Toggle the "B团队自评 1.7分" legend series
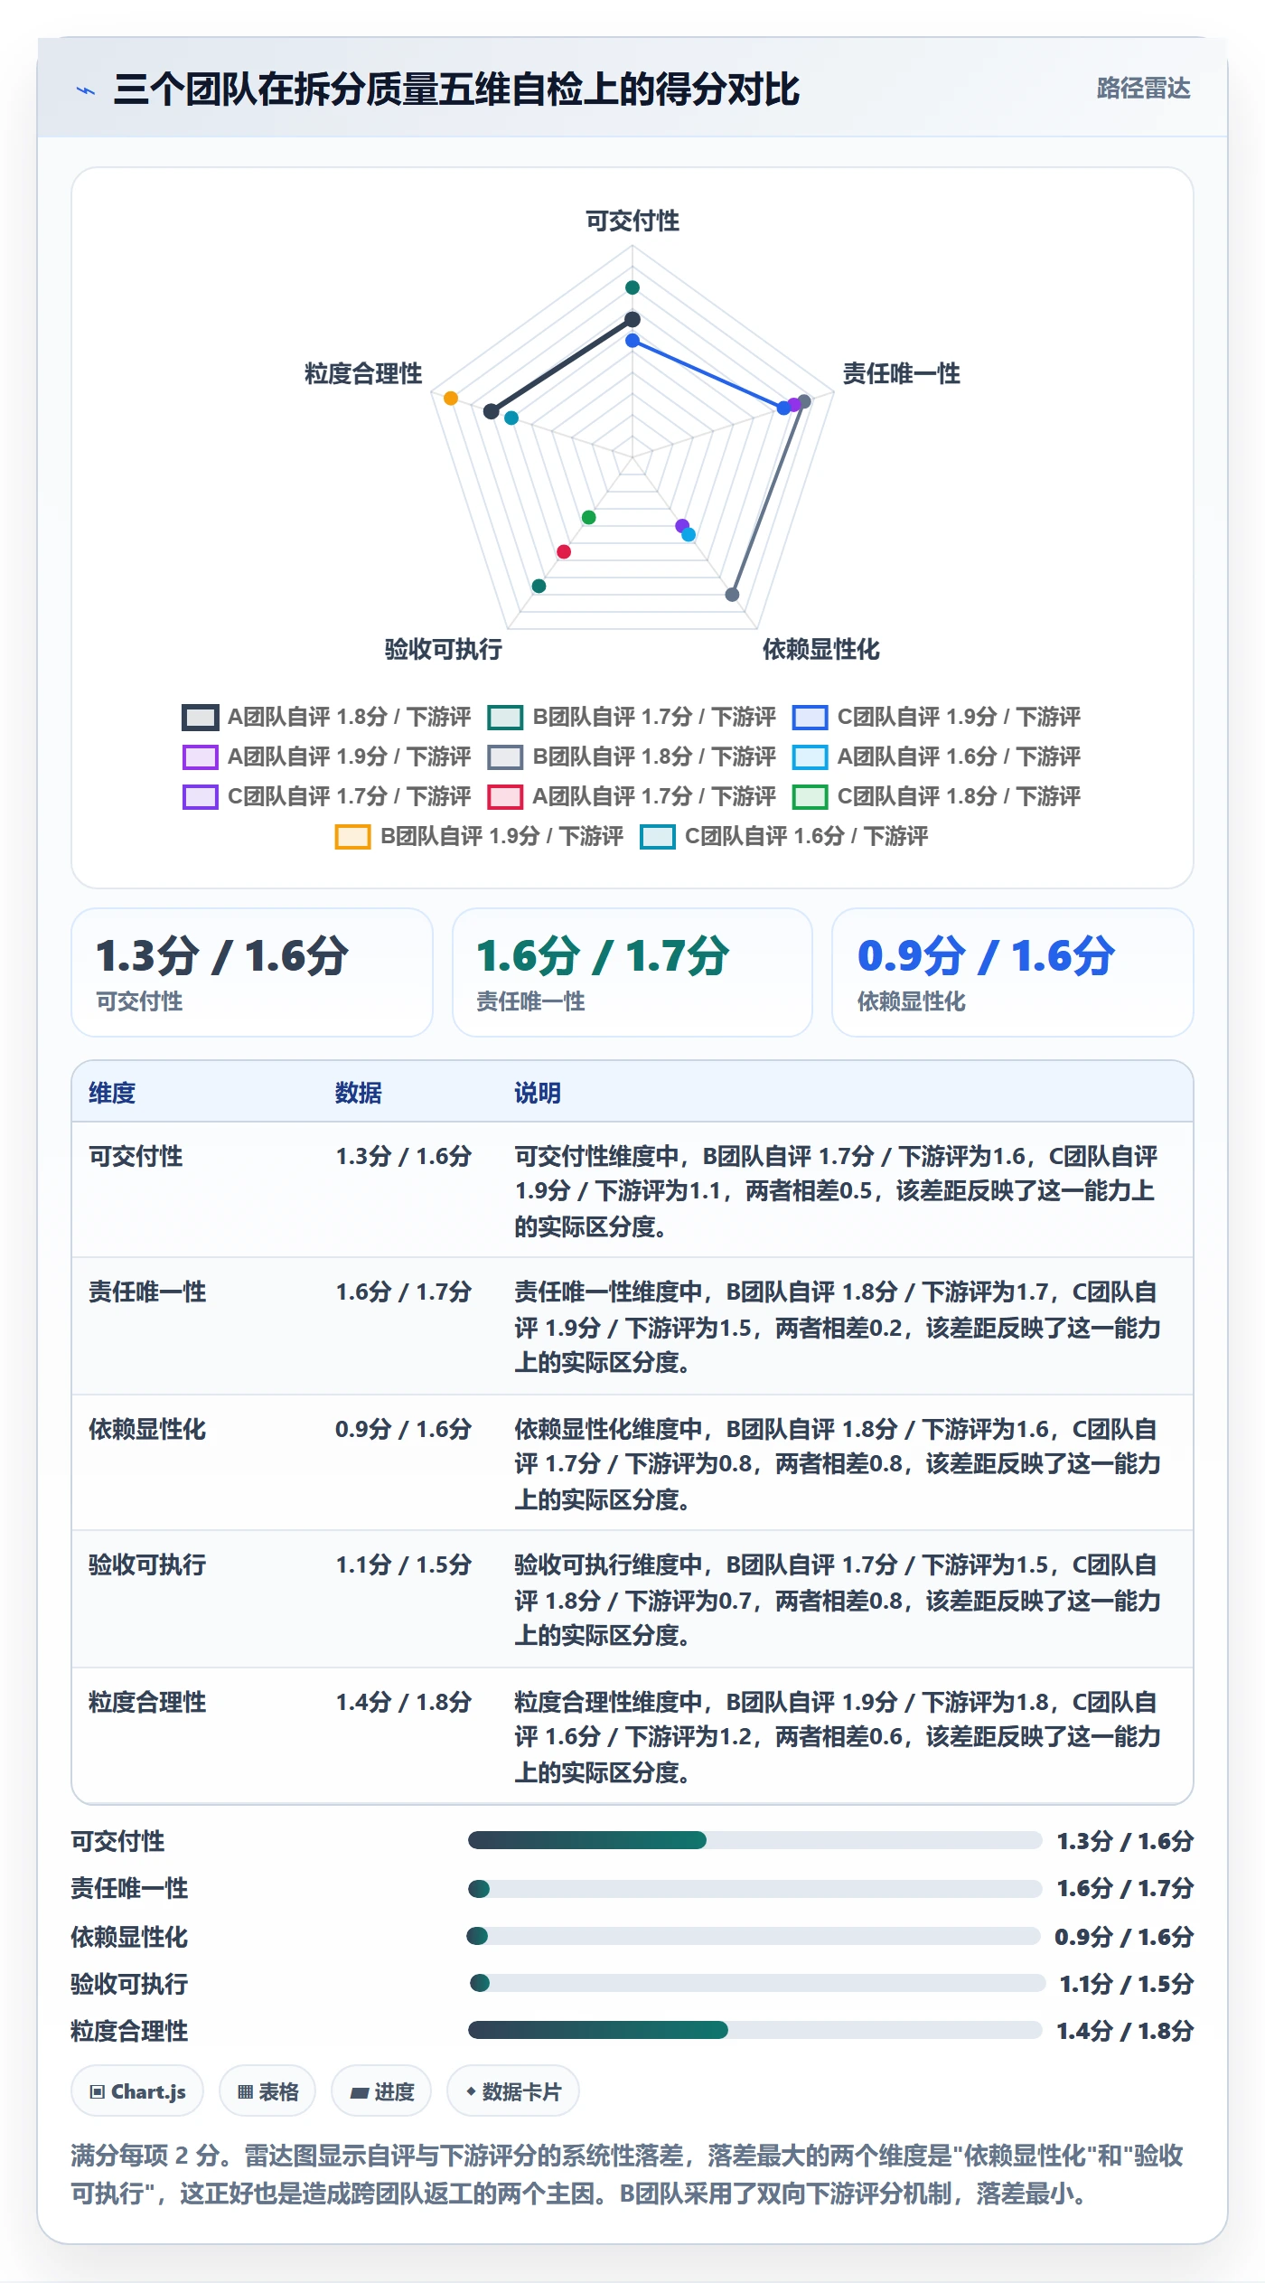Image resolution: width=1265 pixels, height=2283 pixels. (632, 718)
